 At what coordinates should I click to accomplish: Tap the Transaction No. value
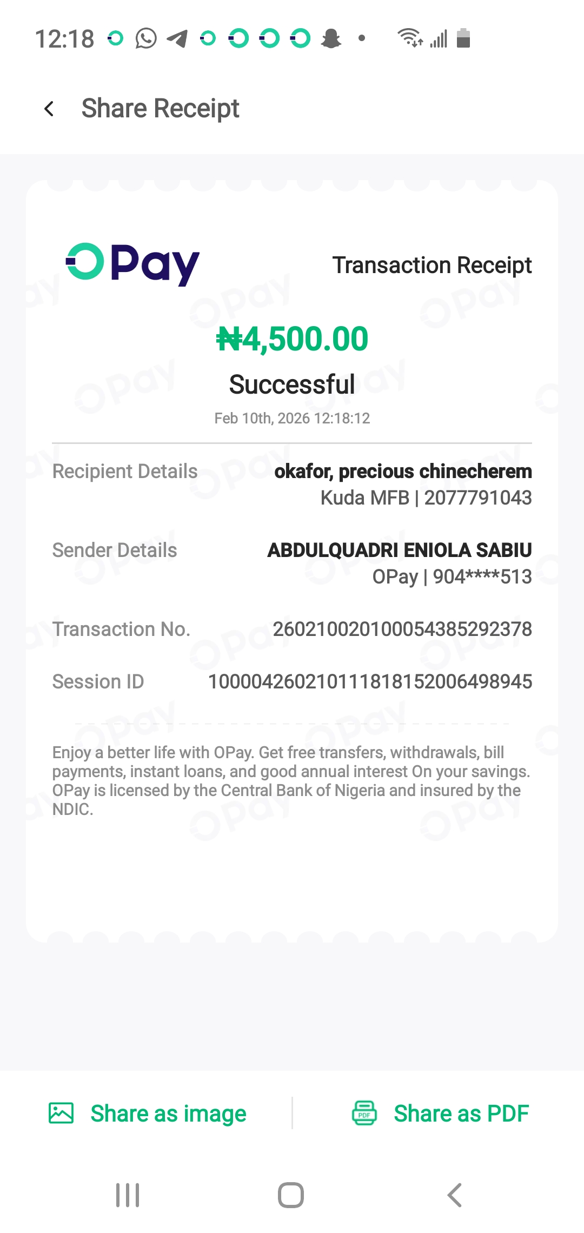click(402, 629)
